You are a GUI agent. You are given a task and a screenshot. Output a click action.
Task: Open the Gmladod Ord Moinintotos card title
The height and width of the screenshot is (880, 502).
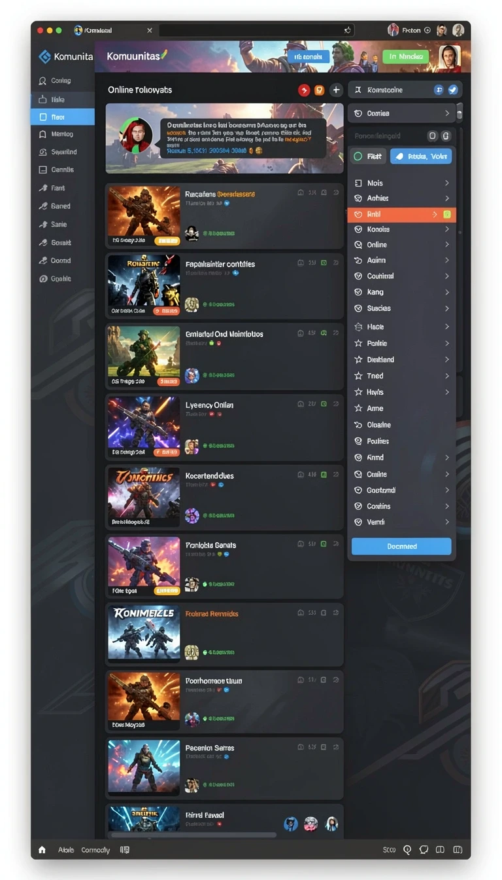coord(224,335)
